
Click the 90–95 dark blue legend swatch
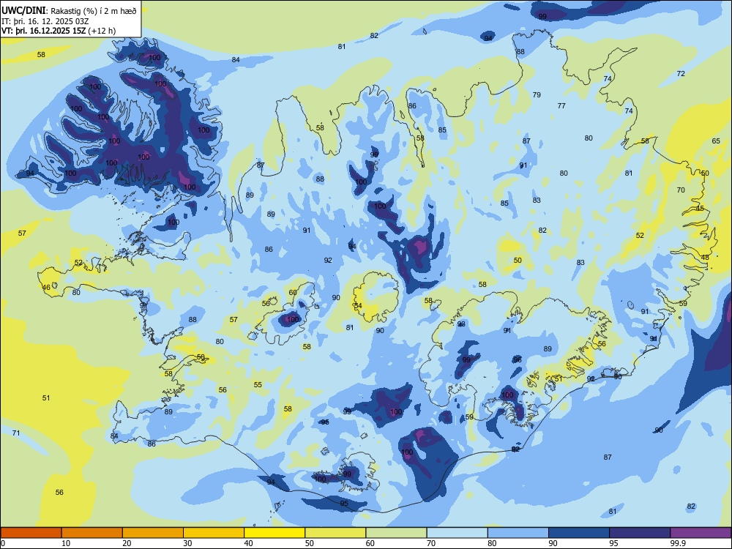tap(579, 533)
